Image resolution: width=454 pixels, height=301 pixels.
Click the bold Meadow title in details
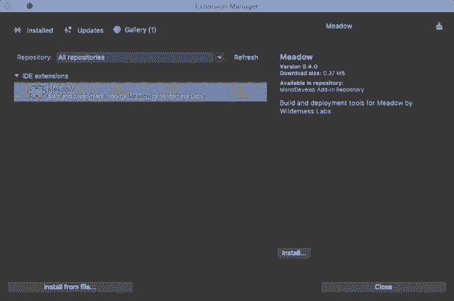pyautogui.click(x=296, y=56)
